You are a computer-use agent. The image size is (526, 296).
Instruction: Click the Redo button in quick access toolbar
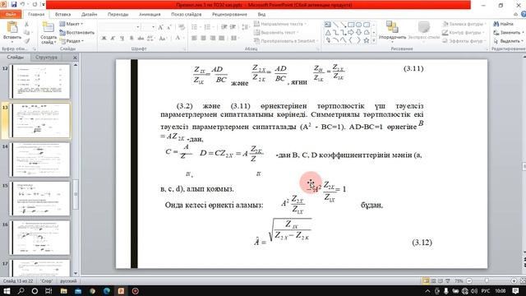point(35,4)
